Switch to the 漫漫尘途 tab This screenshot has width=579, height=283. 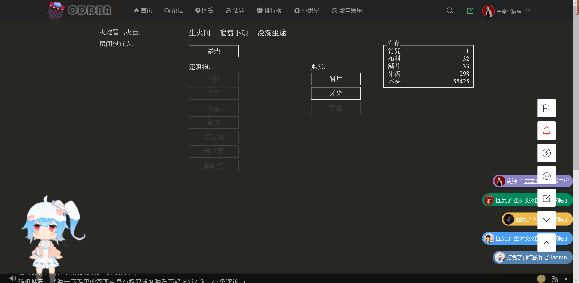[x=272, y=33]
